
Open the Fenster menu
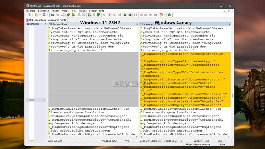pyautogui.click(x=93, y=11)
